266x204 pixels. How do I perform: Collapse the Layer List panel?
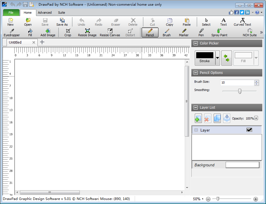tap(196, 108)
